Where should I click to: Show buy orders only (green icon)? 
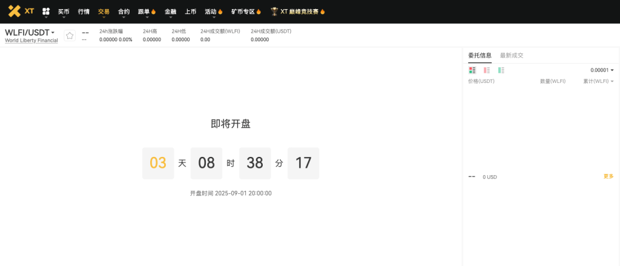tap(501, 70)
